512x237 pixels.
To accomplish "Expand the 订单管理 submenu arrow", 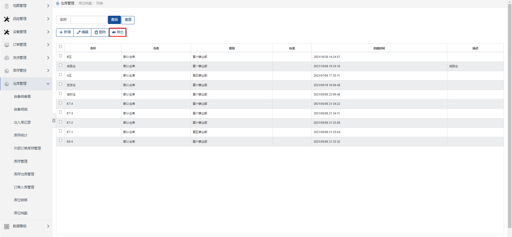I will (48, 45).
